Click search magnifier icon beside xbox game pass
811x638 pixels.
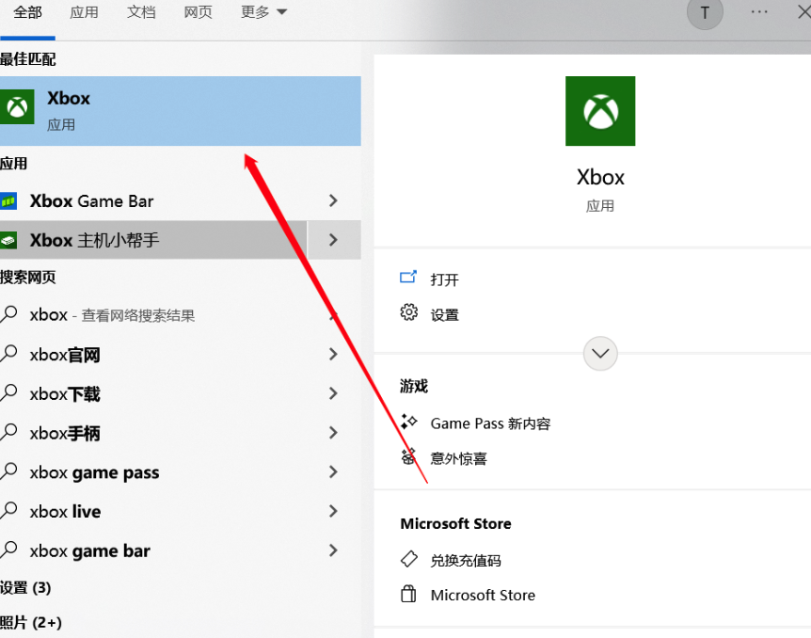(x=8, y=471)
